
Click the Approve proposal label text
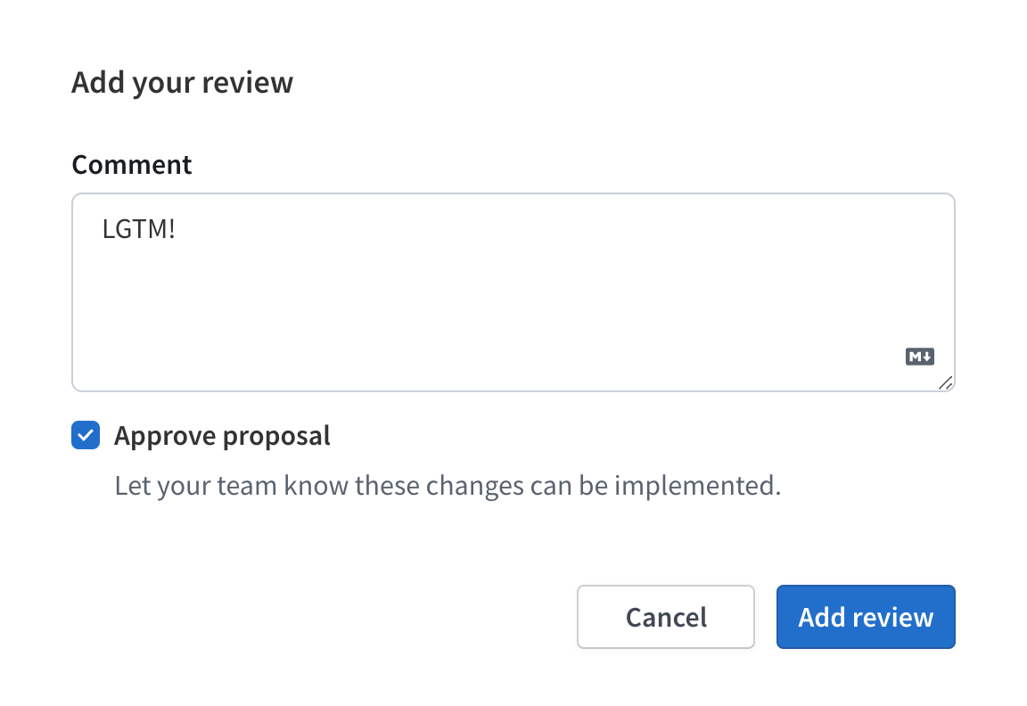221,435
